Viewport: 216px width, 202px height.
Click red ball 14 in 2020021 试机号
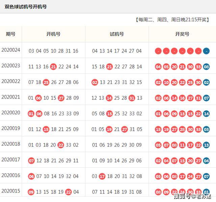(109, 98)
